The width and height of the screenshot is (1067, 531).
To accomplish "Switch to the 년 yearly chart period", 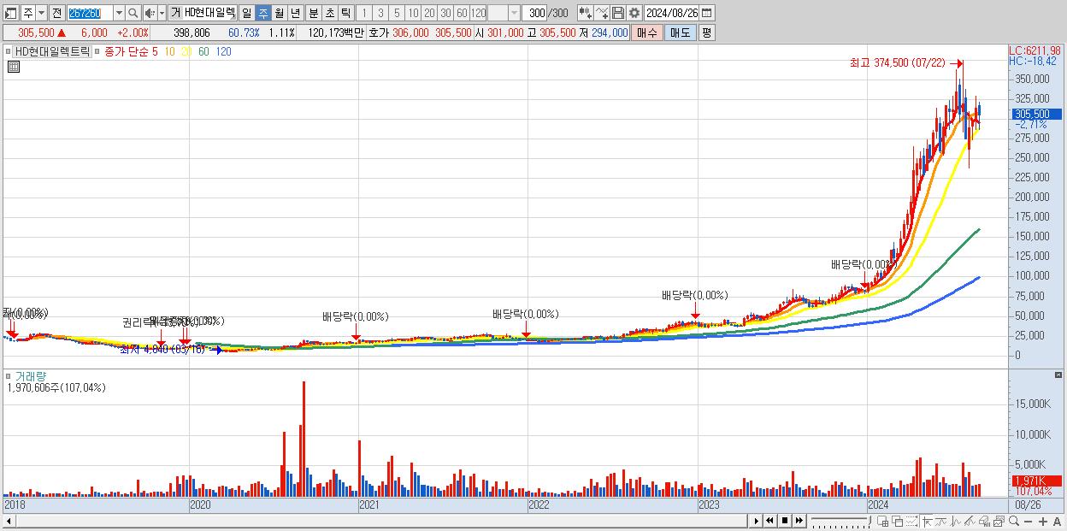I will (295, 13).
